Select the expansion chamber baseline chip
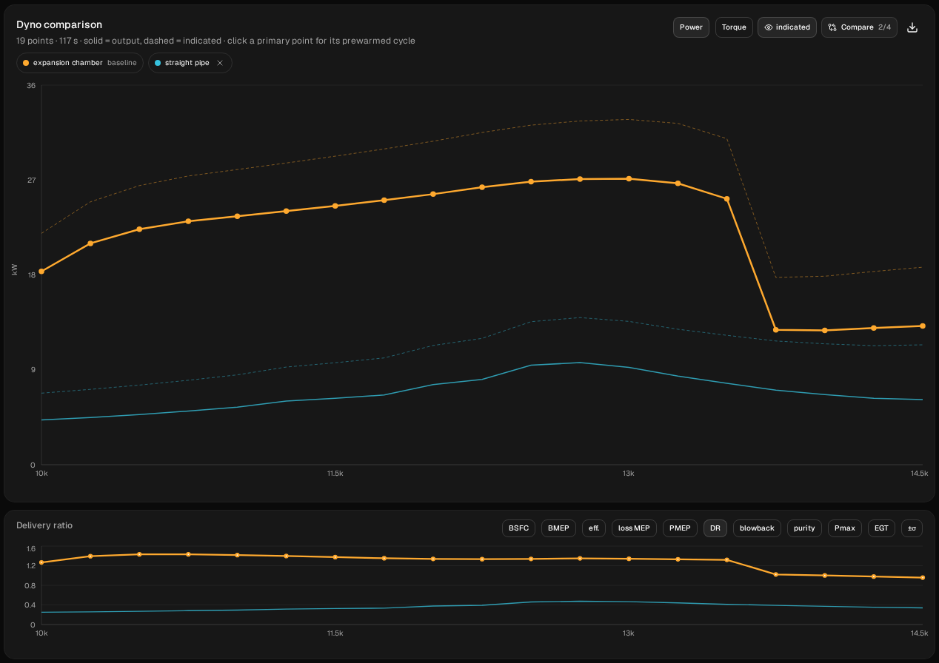The width and height of the screenshot is (939, 663). click(80, 63)
